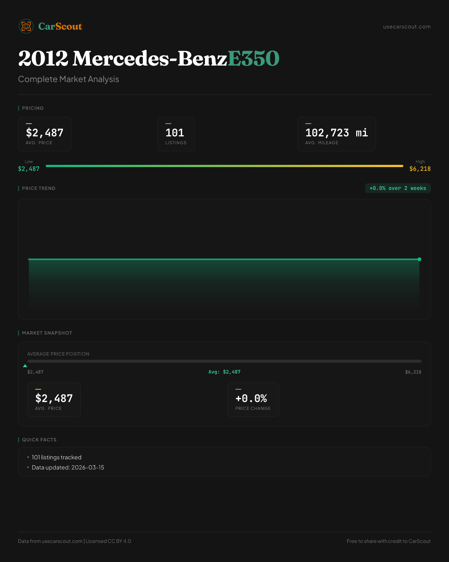Click the Low $2,487 price label
Screen dimensions: 449x562
(x=29, y=169)
